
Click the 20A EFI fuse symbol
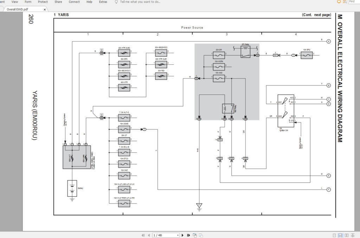219,55
